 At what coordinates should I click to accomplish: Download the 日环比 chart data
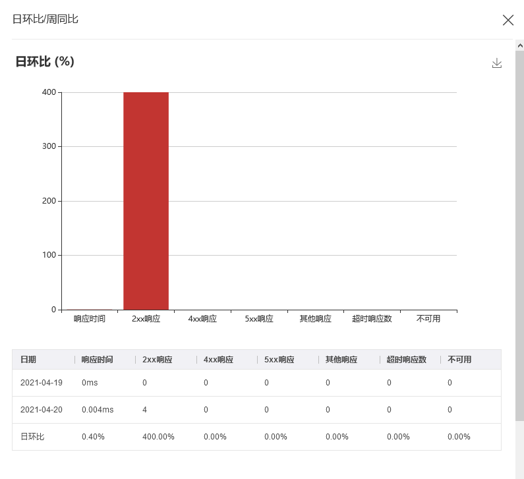click(497, 63)
